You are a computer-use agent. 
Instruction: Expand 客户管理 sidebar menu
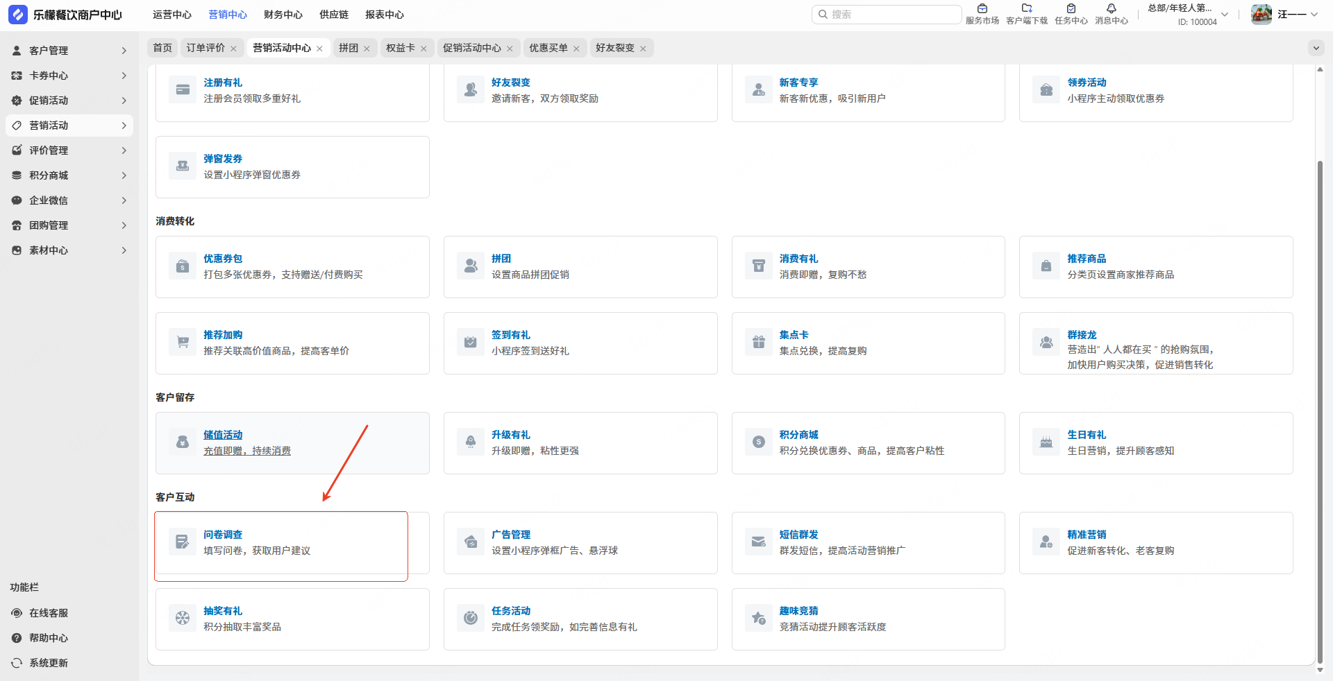[69, 51]
